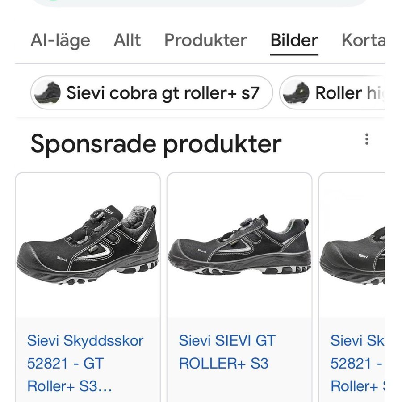Switch to the Allt results tab

click(x=127, y=40)
